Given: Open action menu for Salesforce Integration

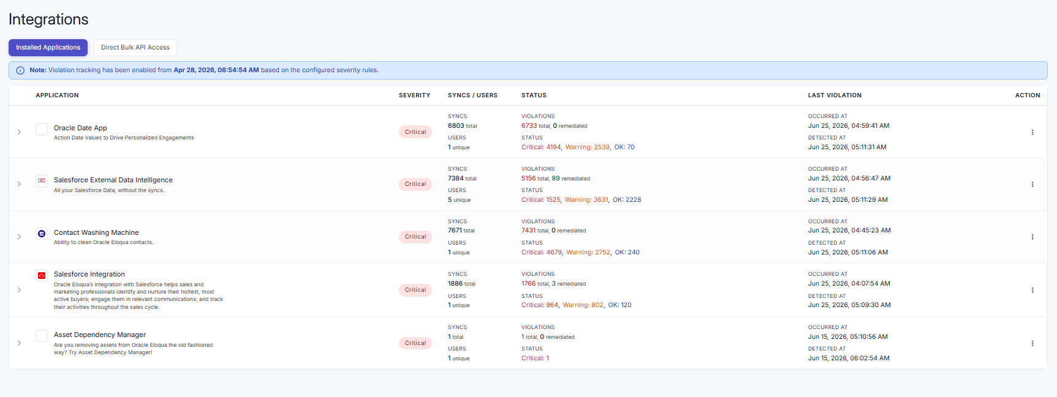Looking at the screenshot, I should pos(1032,290).
